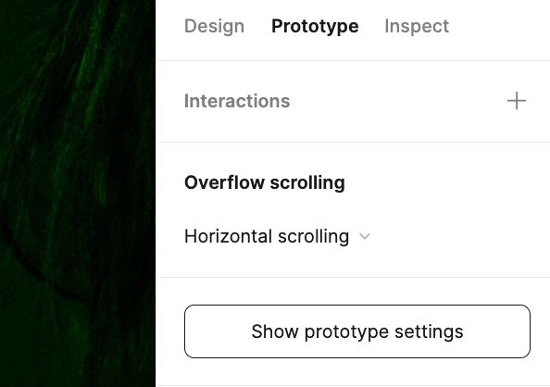View the prototype settings for this file
Screen dimensions: 550x387
(357, 331)
